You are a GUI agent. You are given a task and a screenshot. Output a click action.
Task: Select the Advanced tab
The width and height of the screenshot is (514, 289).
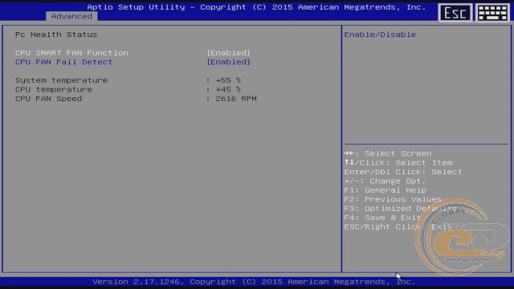71,16
